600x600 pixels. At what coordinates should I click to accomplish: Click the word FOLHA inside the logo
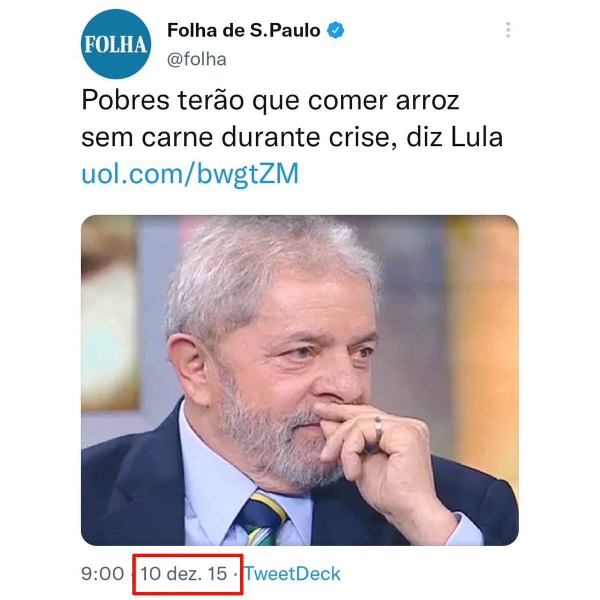point(116,44)
